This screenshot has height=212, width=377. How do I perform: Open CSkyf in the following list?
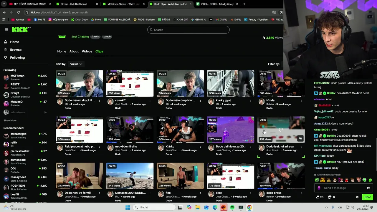pyautogui.click(x=25, y=95)
